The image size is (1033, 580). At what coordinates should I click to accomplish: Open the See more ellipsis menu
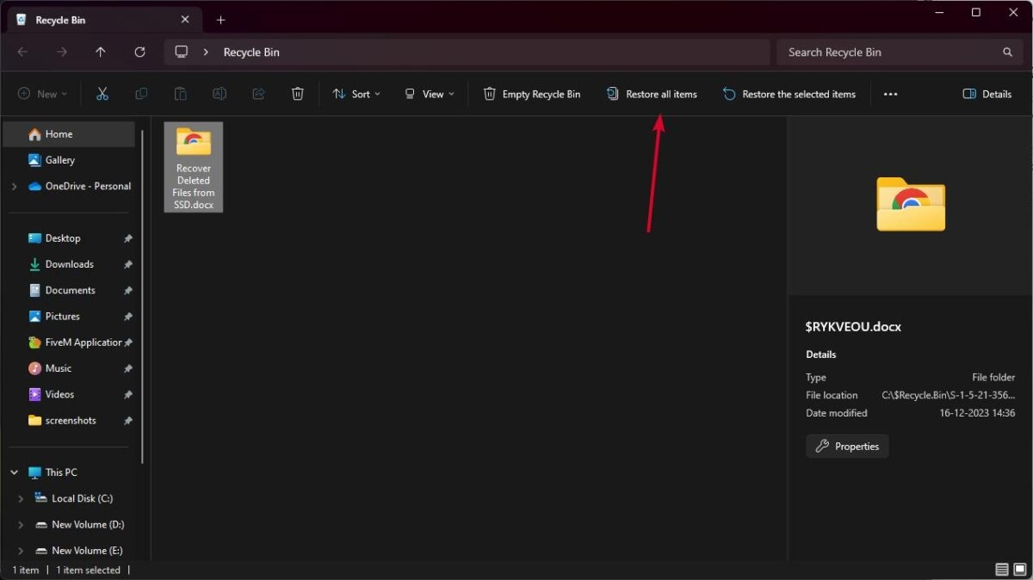point(891,94)
